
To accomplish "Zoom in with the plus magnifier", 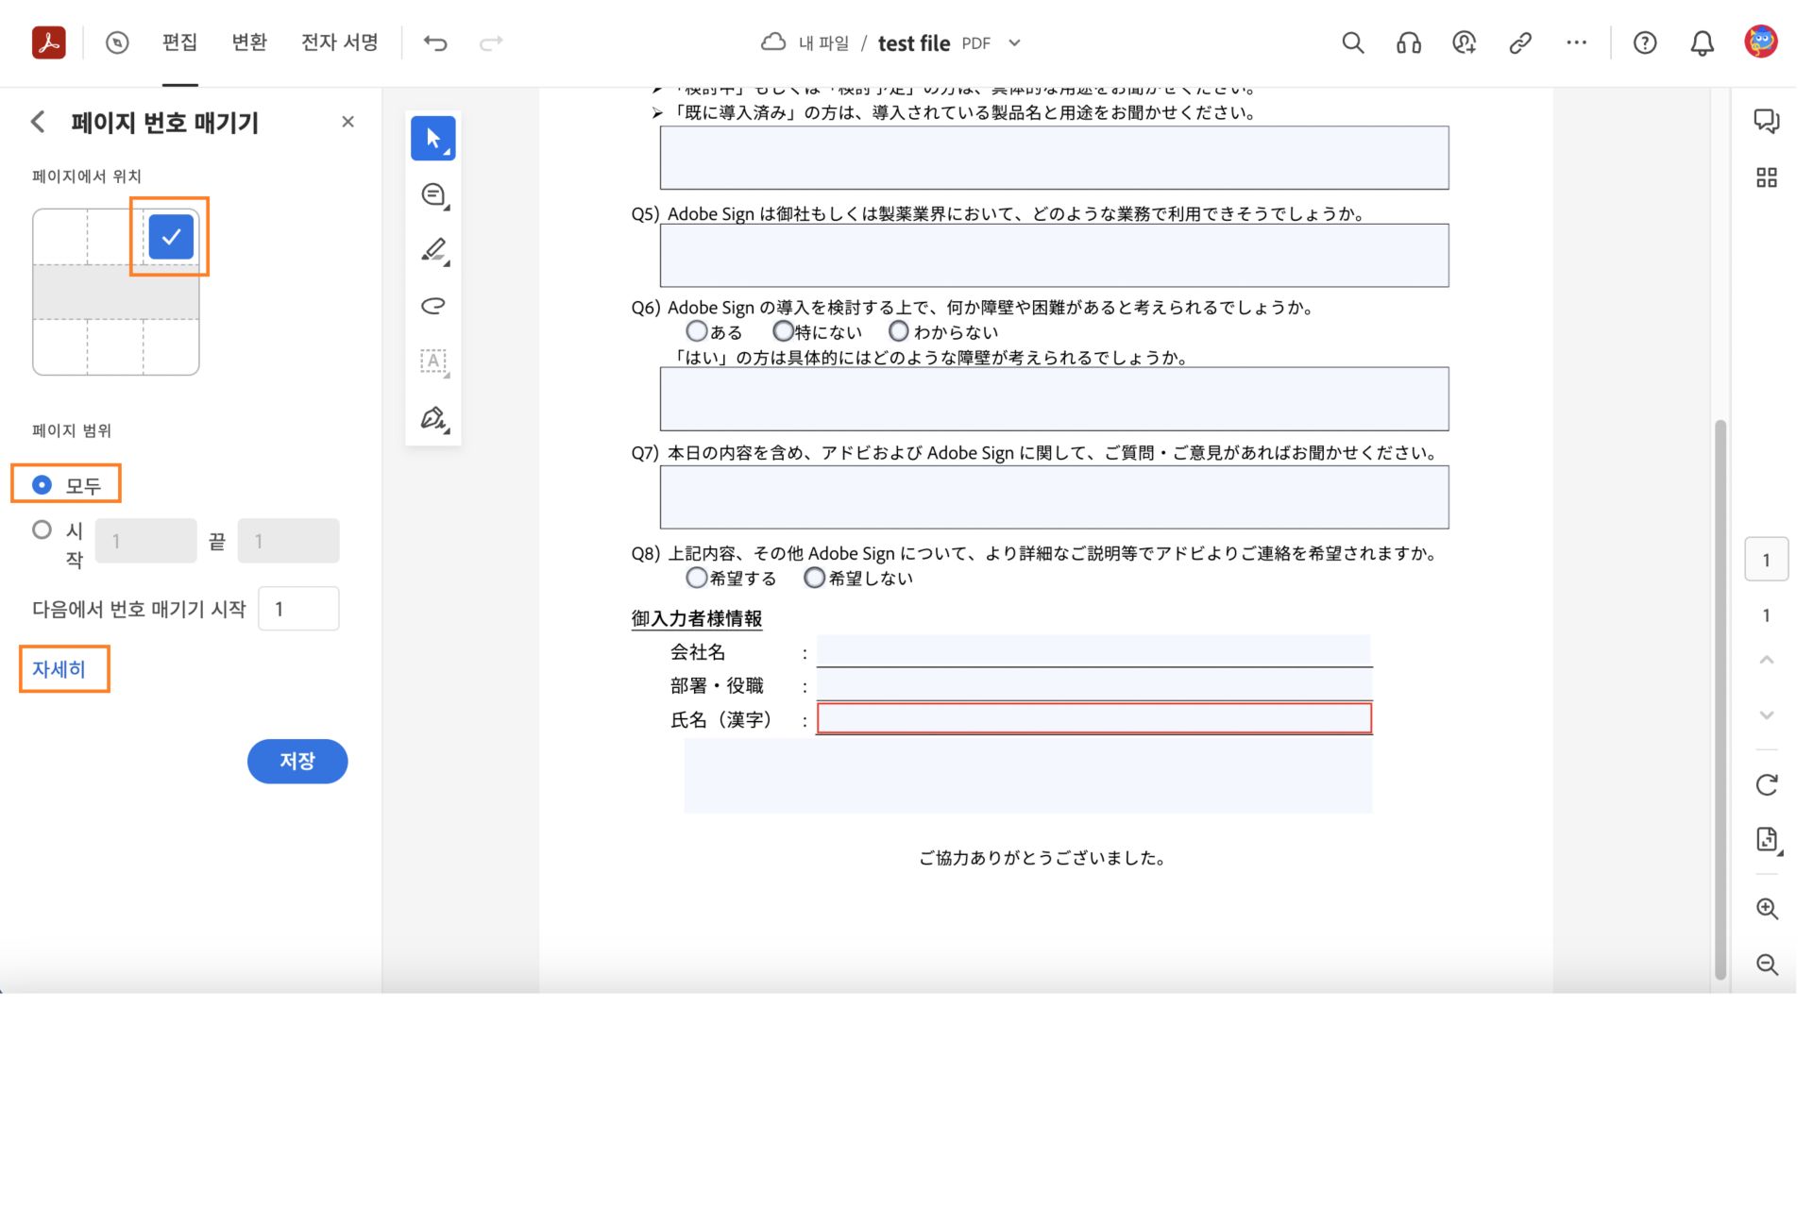I will (x=1767, y=909).
